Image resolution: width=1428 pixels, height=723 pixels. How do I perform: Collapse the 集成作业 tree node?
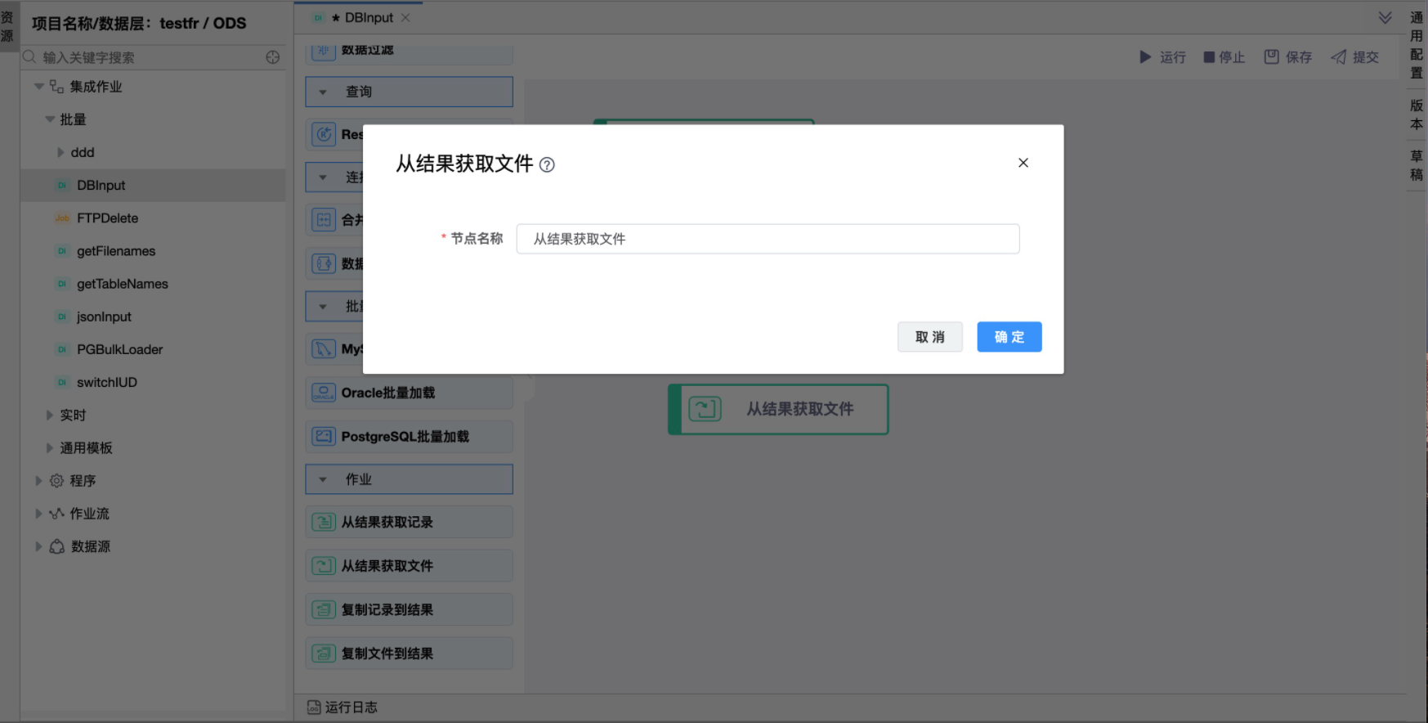tap(38, 87)
